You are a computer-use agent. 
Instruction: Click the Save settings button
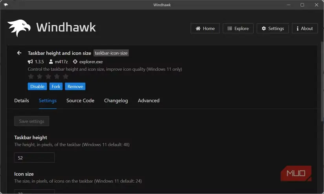click(x=32, y=121)
